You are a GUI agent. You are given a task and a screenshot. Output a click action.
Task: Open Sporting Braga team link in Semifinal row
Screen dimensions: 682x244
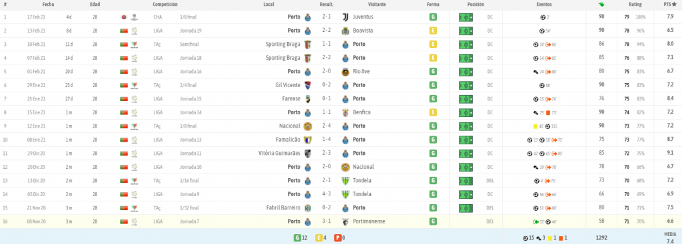282,45
